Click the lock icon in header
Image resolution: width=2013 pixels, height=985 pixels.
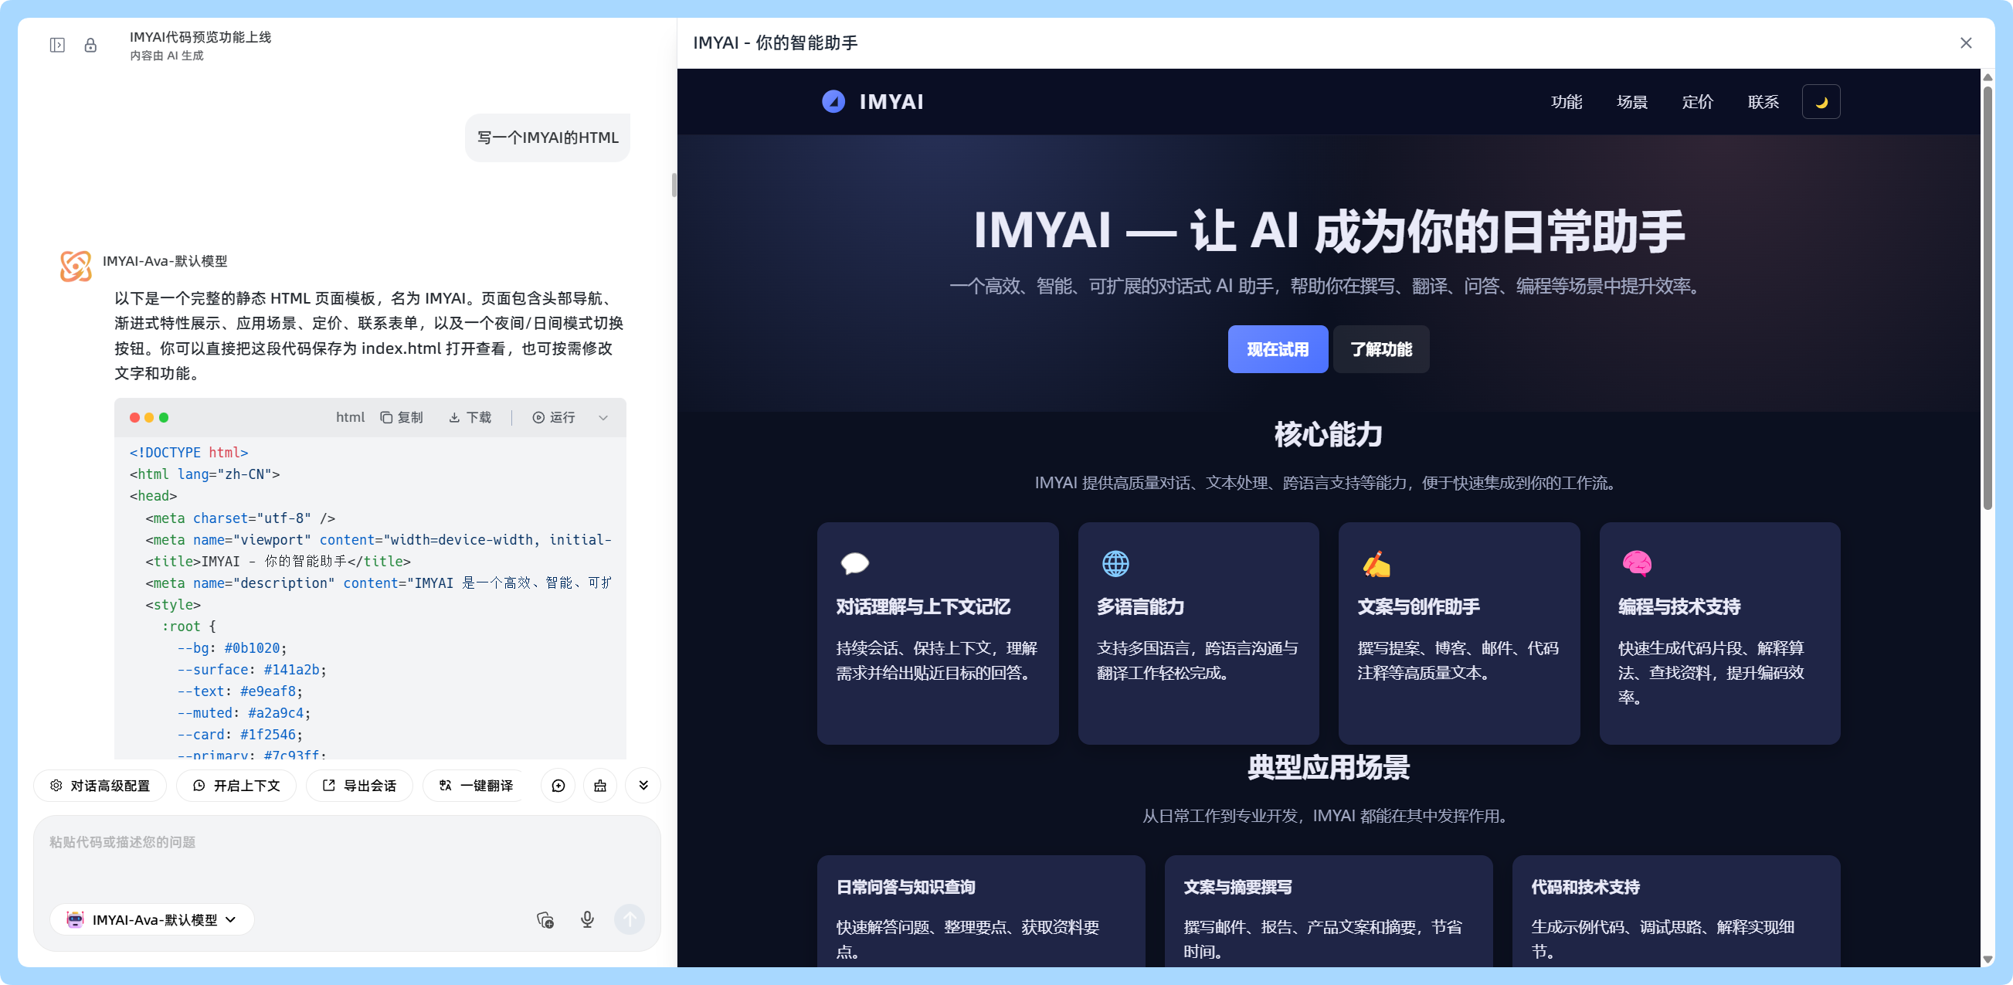pyautogui.click(x=90, y=46)
